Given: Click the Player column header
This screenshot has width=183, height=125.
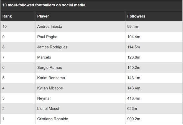Looking at the screenshot, I should pos(43,16).
